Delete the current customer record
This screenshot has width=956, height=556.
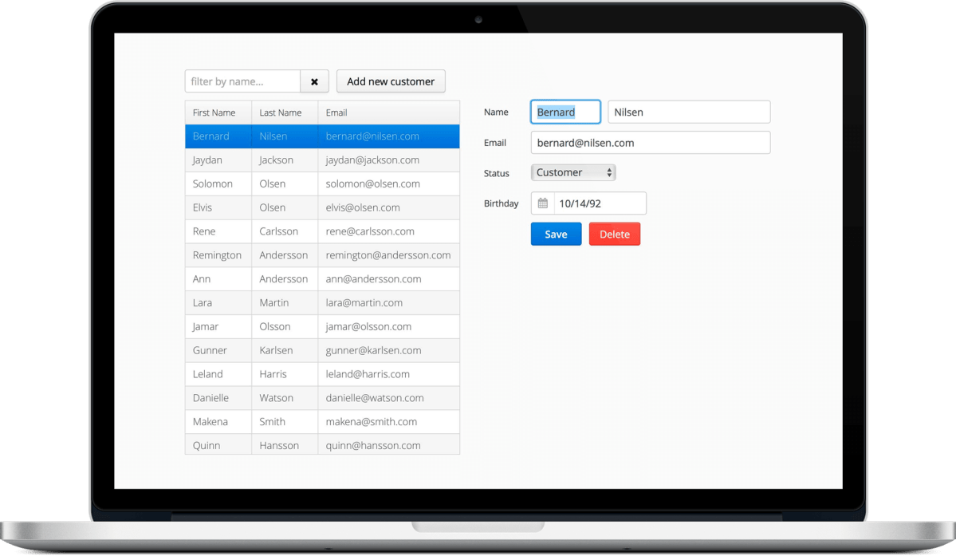coord(614,233)
